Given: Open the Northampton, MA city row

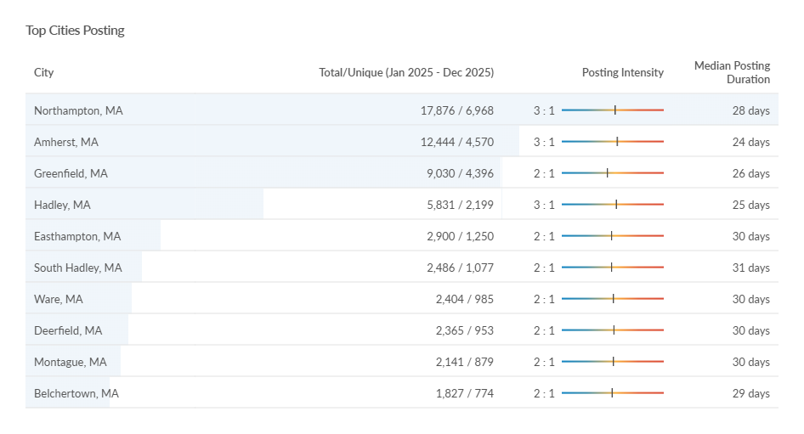Looking at the screenshot, I should click(x=78, y=110).
